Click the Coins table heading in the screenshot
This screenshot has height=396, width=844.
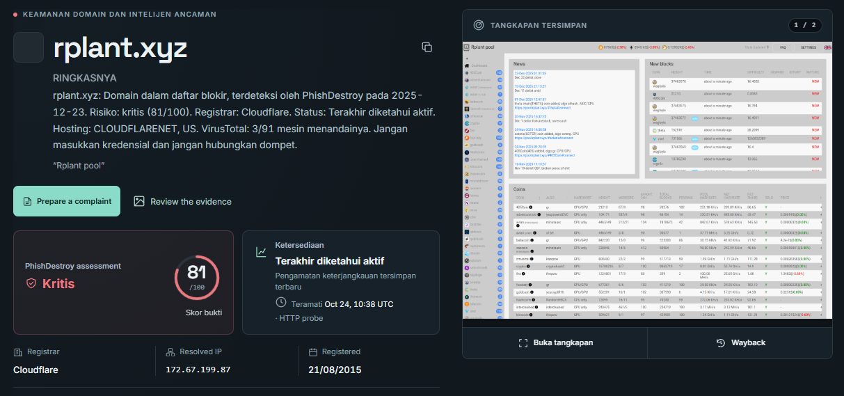519,189
